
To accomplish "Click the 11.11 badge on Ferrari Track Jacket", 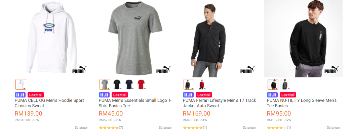I will 188,95.
